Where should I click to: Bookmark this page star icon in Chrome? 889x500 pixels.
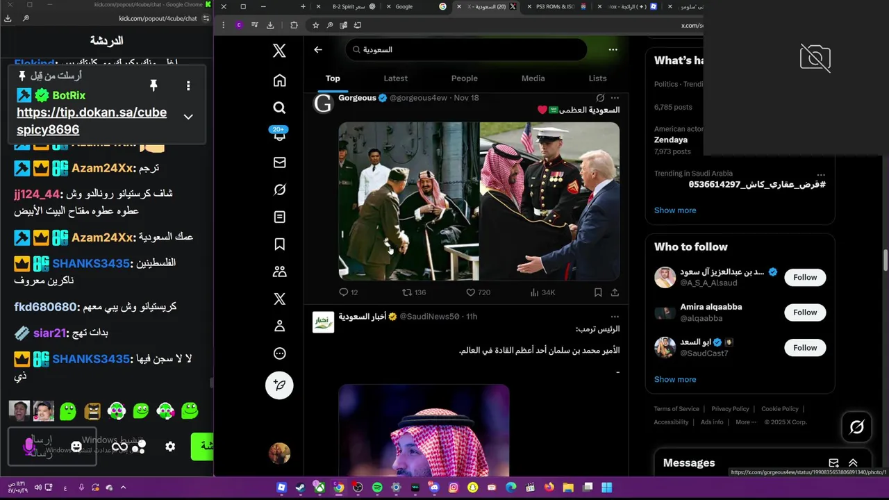coord(315,25)
